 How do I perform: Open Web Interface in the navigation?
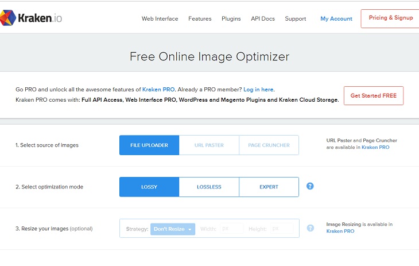(160, 18)
